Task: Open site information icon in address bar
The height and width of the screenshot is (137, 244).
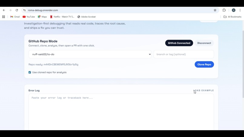Action: (25, 10)
